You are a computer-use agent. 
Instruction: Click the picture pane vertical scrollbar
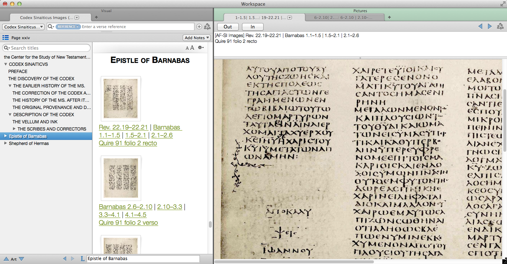(x=504, y=120)
